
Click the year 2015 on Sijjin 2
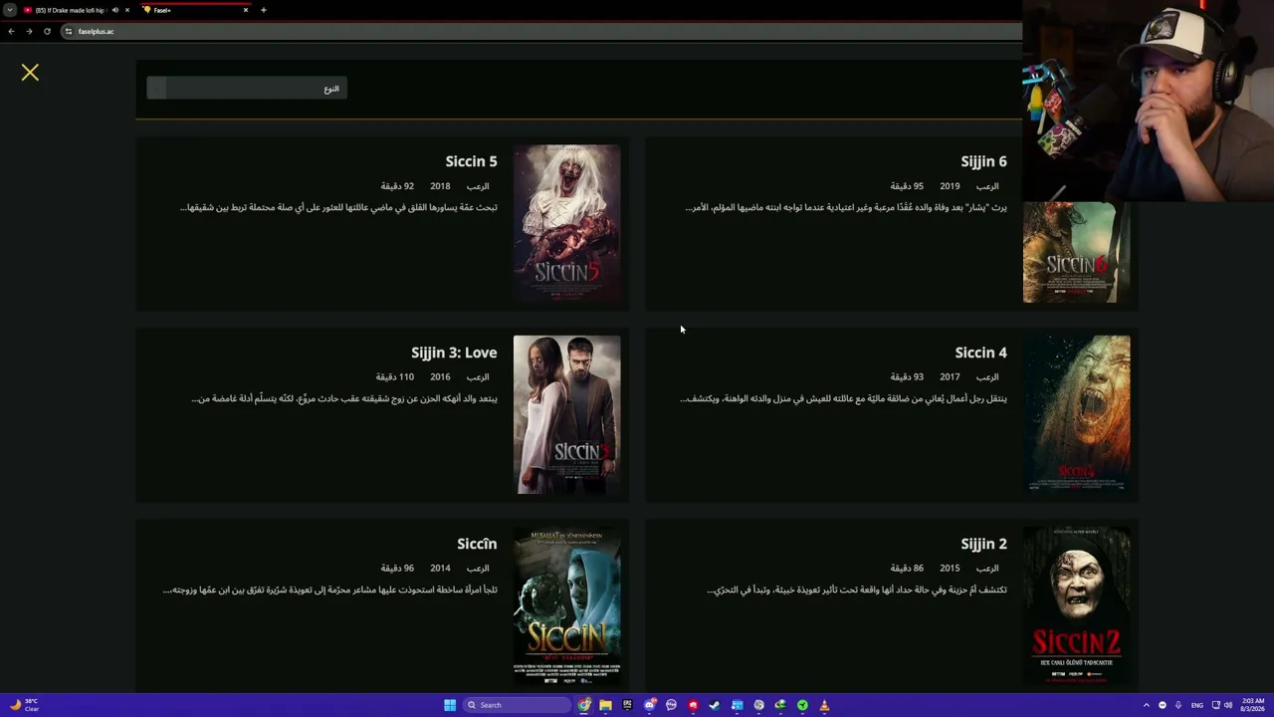coord(950,569)
